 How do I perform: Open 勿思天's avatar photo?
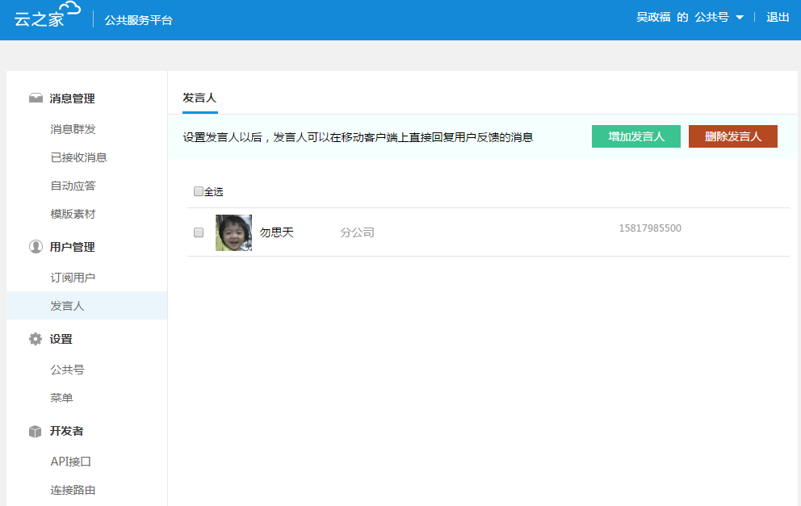point(233,232)
